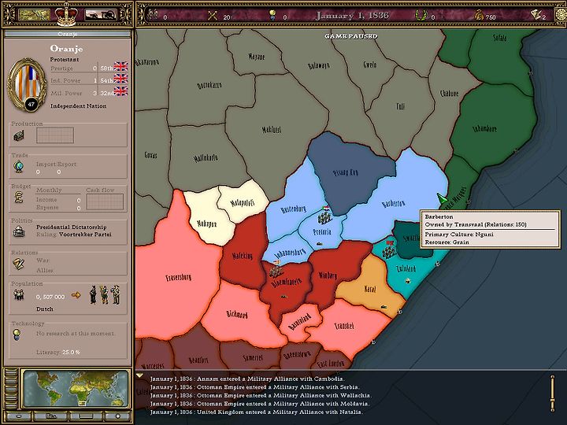Click the Ottoman Empire alliance with Serbia message

(x=255, y=387)
